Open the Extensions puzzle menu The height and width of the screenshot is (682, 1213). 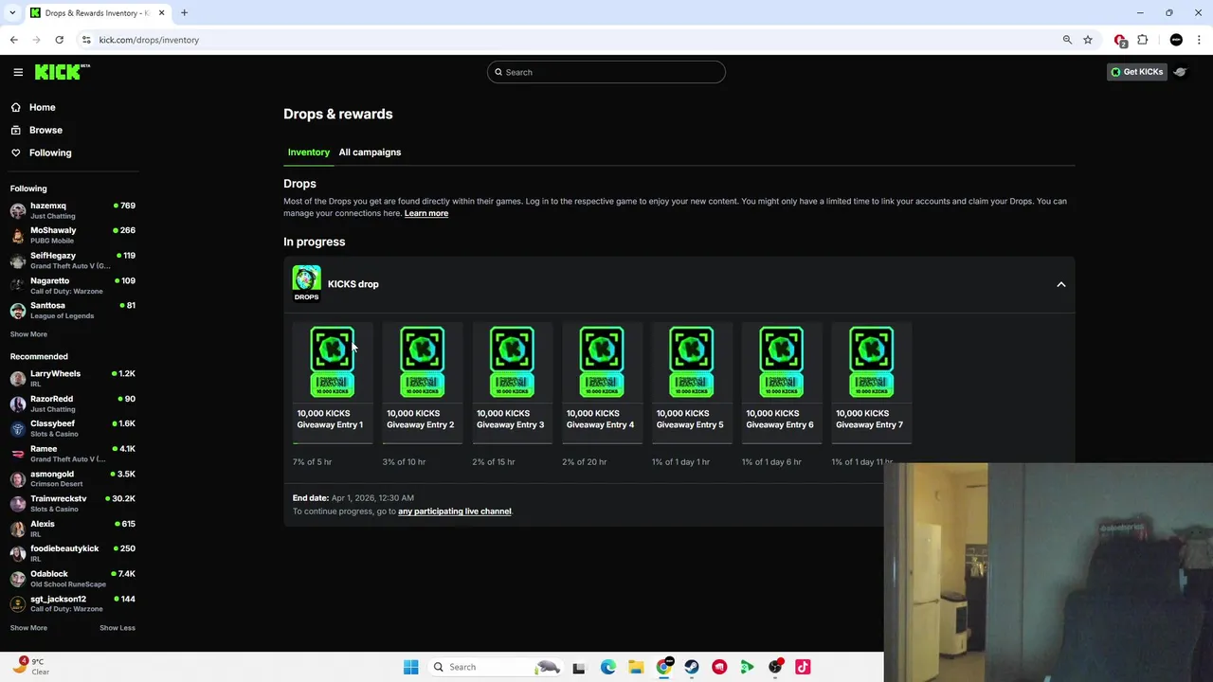click(x=1143, y=40)
